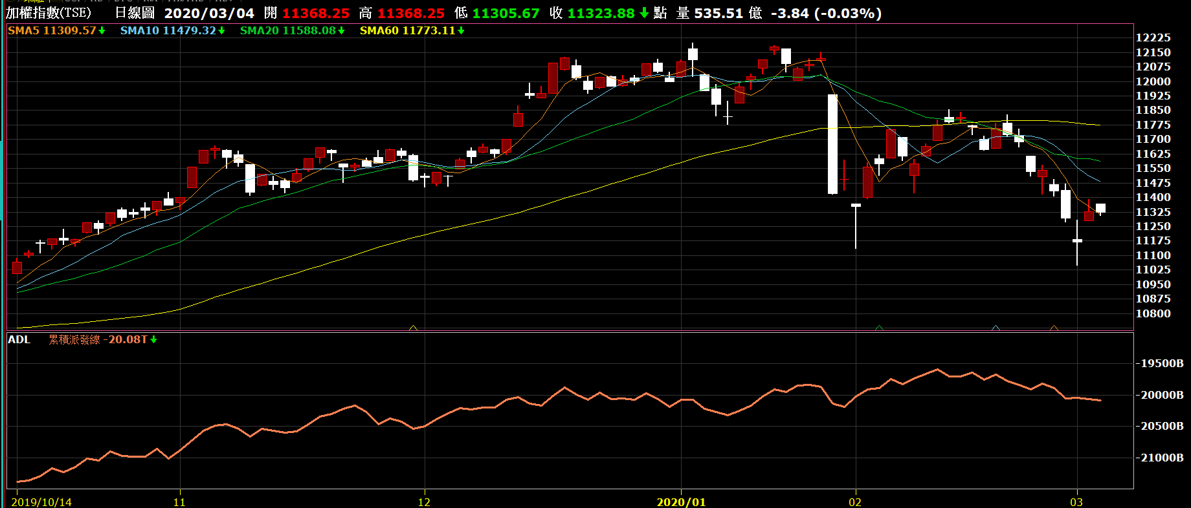Viewport: 1191px width, 508px height.
Task: Click the 12 month marker on the time axis
Action: click(x=423, y=502)
